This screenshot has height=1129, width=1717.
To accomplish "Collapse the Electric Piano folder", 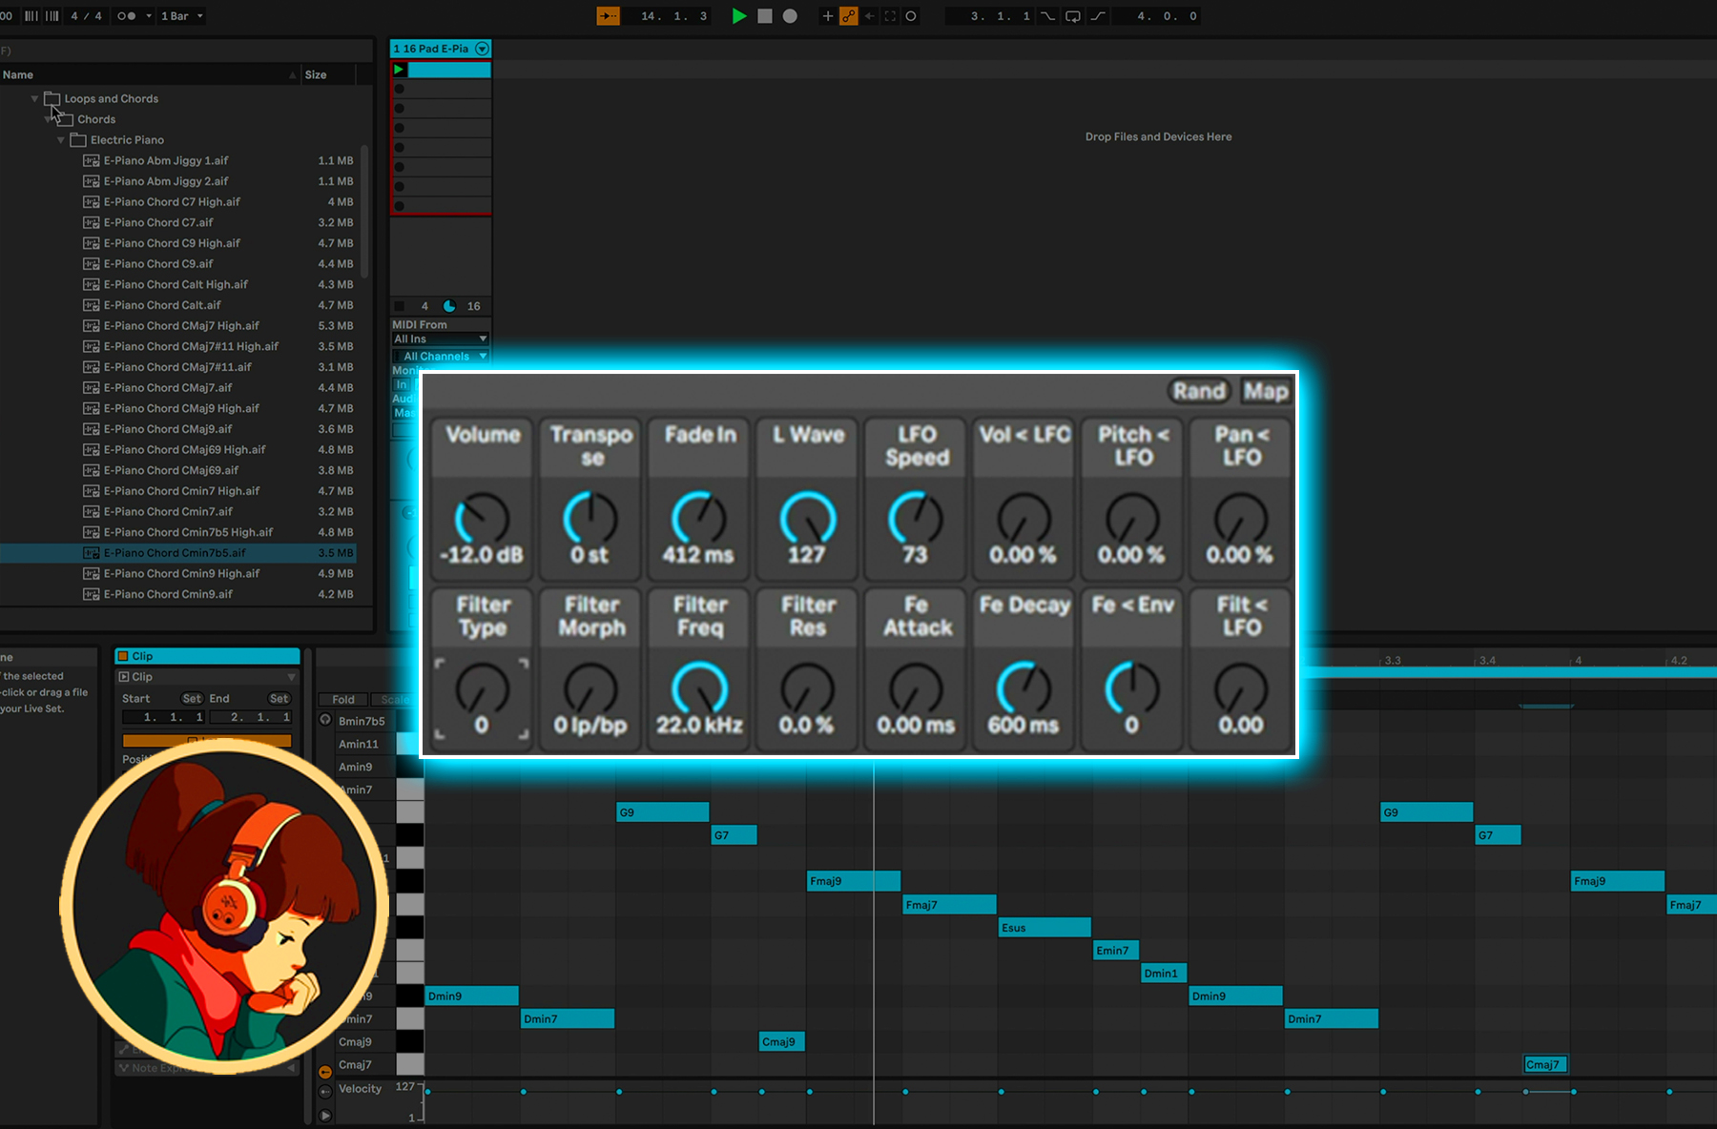I will tap(61, 140).
